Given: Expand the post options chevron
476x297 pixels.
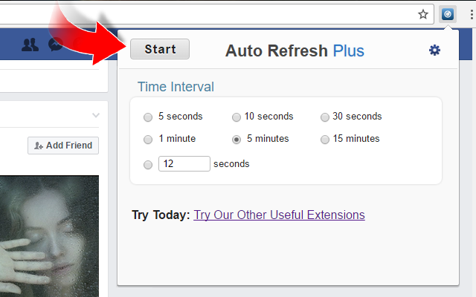Looking at the screenshot, I should tap(96, 115).
